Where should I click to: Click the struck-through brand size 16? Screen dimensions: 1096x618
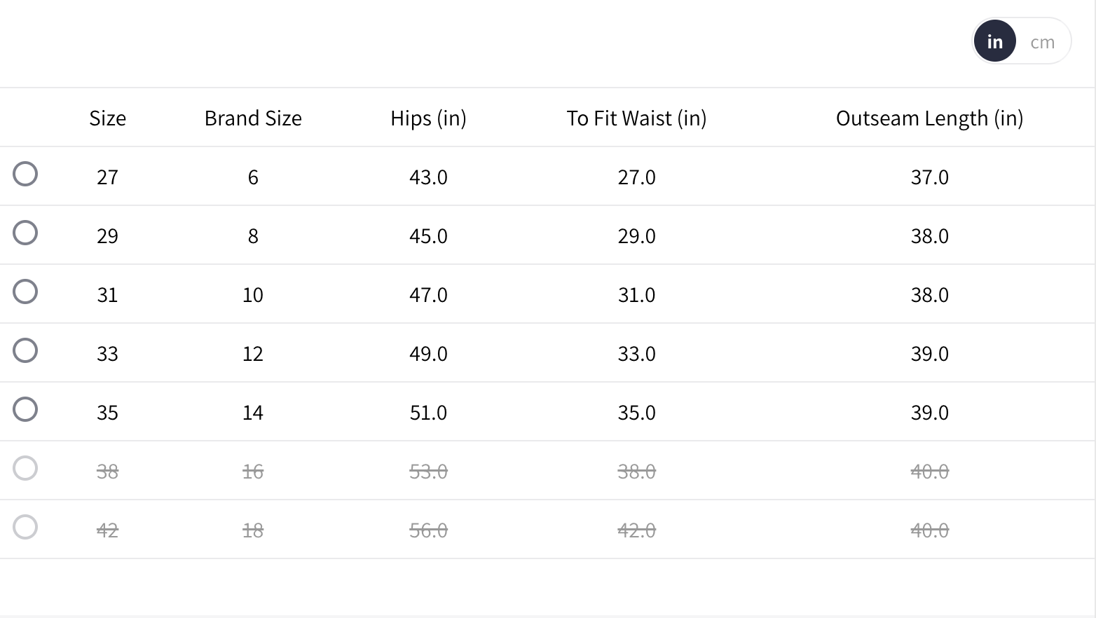(253, 472)
